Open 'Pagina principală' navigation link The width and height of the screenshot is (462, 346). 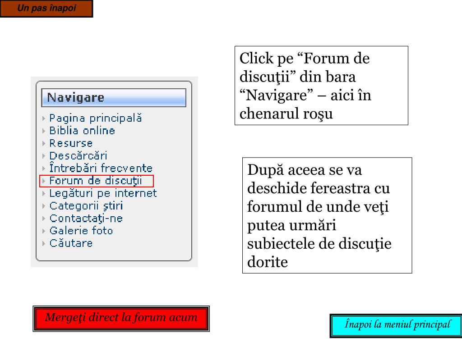coord(96,118)
